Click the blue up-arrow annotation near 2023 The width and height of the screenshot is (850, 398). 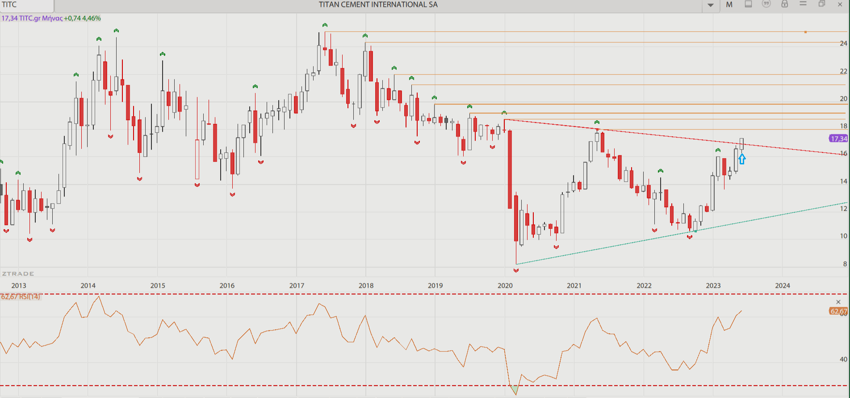[x=742, y=159]
